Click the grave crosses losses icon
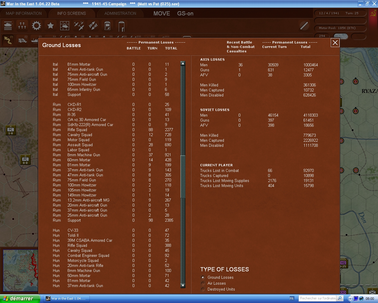Viewport: 378px width, 303px height. (22, 26)
